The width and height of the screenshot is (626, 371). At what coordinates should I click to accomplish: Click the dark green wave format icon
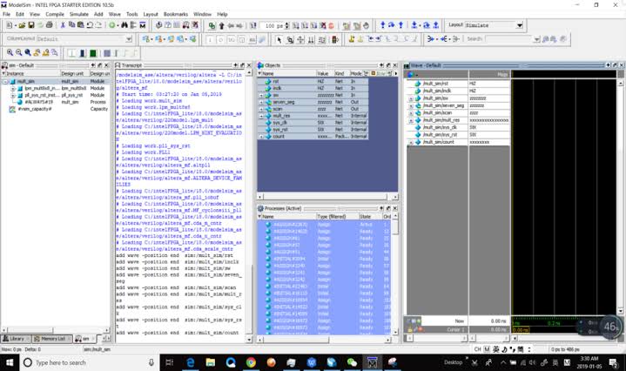93,53
